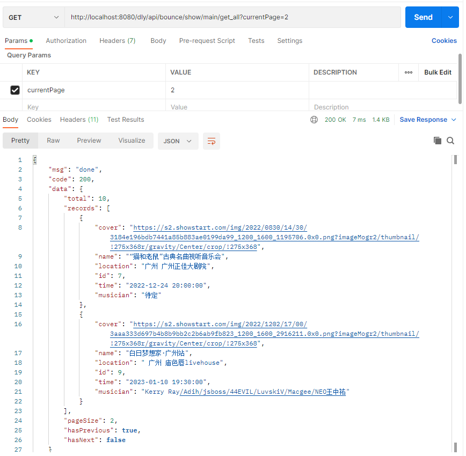The height and width of the screenshot is (456, 466).
Task: Open the GET method dropdown
Action: (x=33, y=17)
